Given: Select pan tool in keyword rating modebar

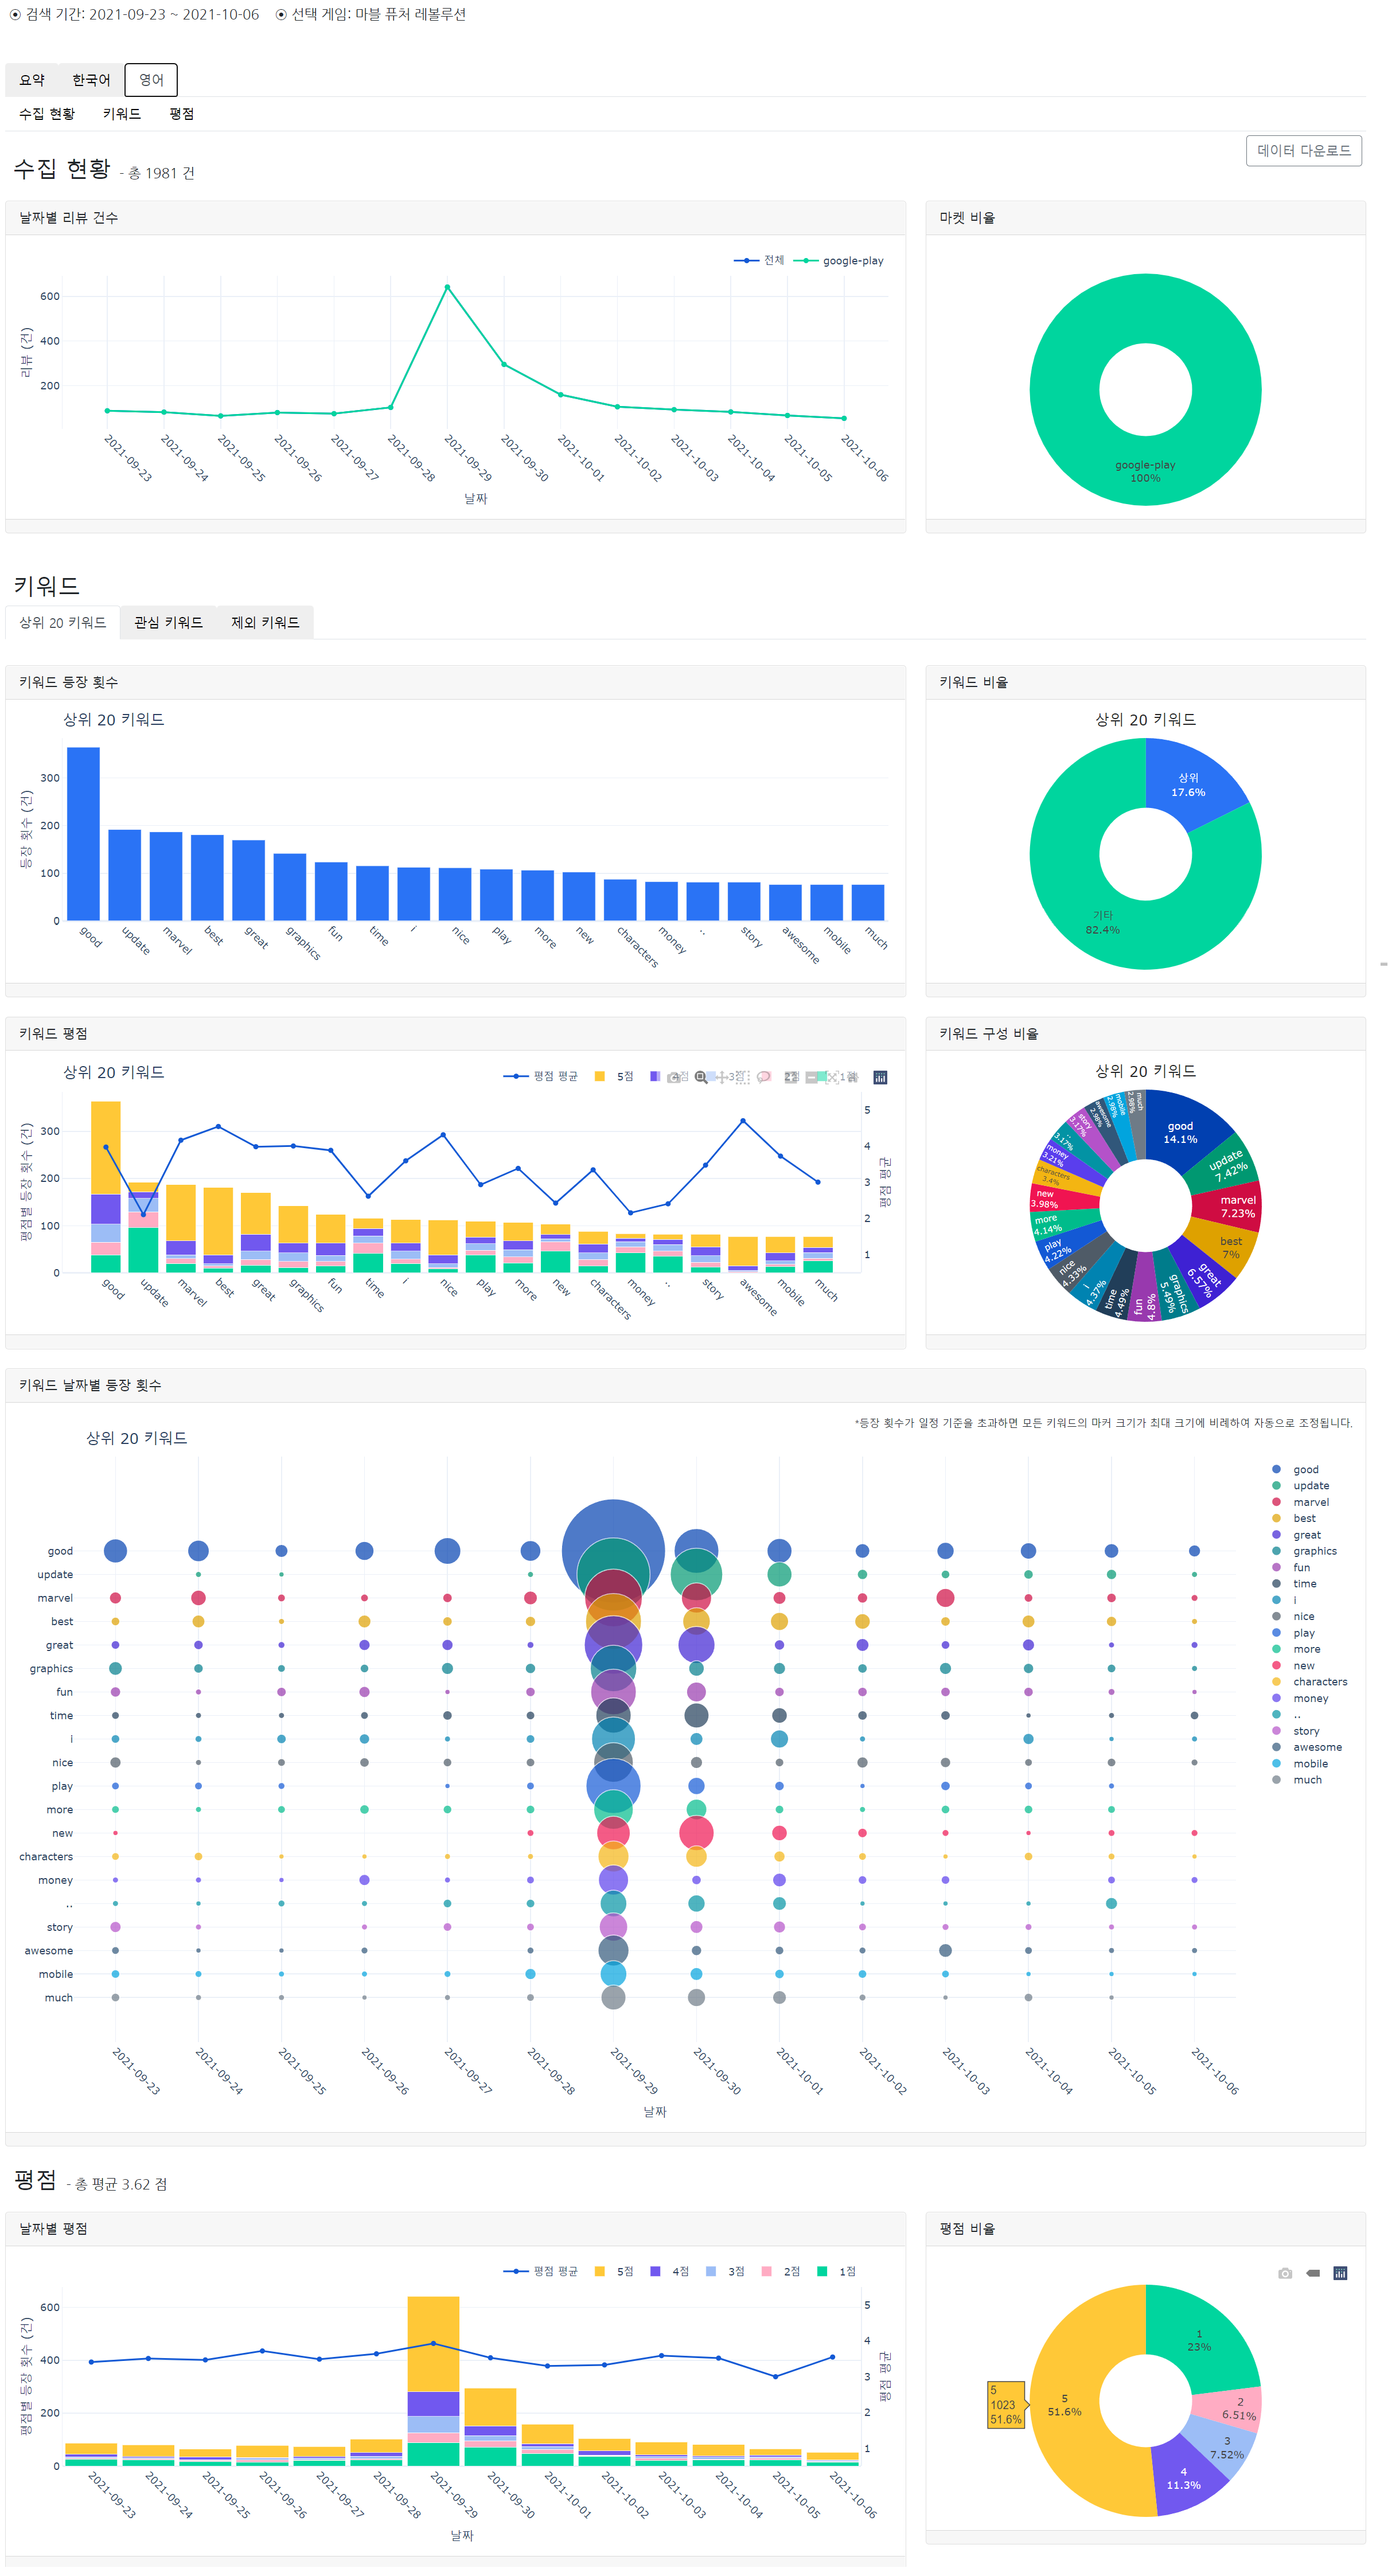Looking at the screenshot, I should pyautogui.click(x=722, y=1077).
